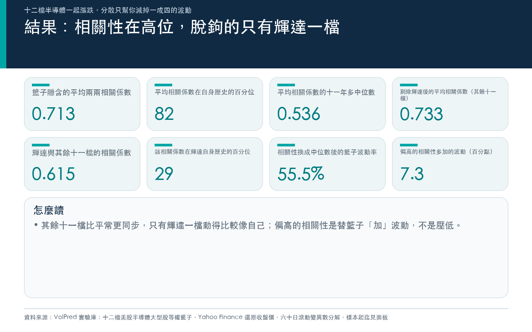Viewport: 532px width, 332px height.
Task: Click the value 0.713
Action: click(54, 114)
